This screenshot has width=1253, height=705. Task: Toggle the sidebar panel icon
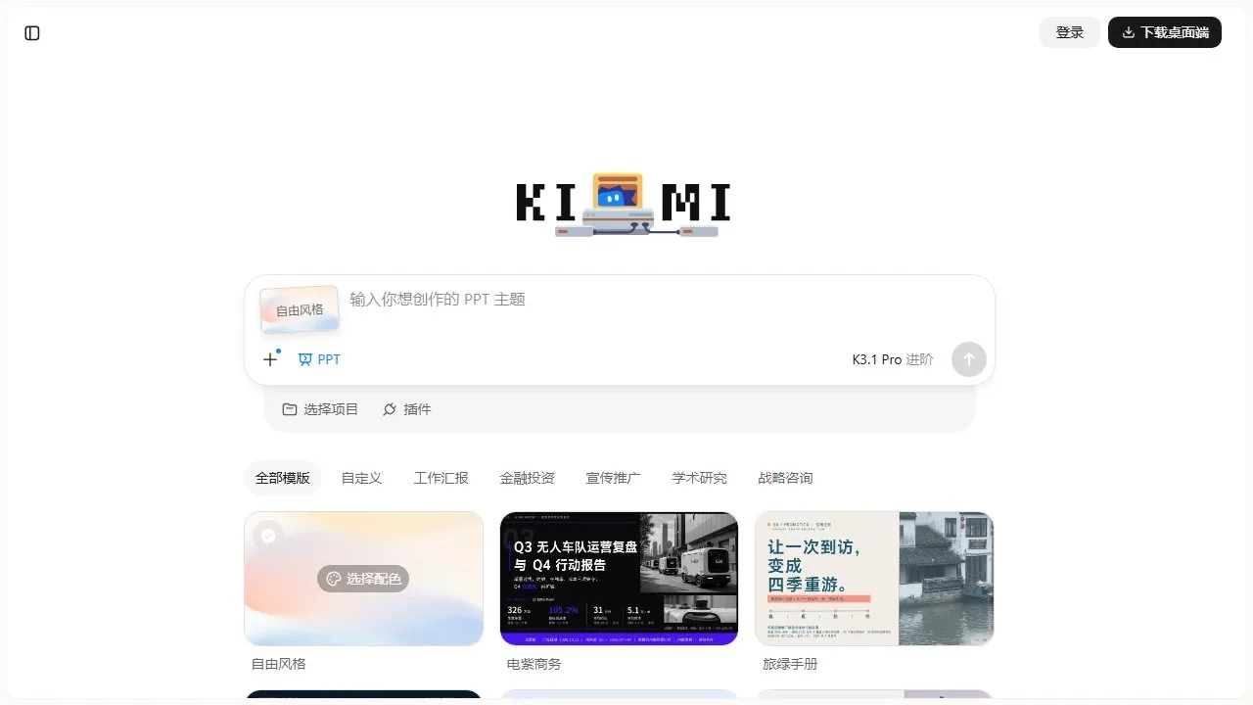tap(32, 33)
